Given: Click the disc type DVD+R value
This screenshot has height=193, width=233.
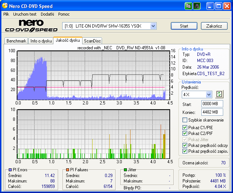Looking at the screenshot, I should pos(204,54).
